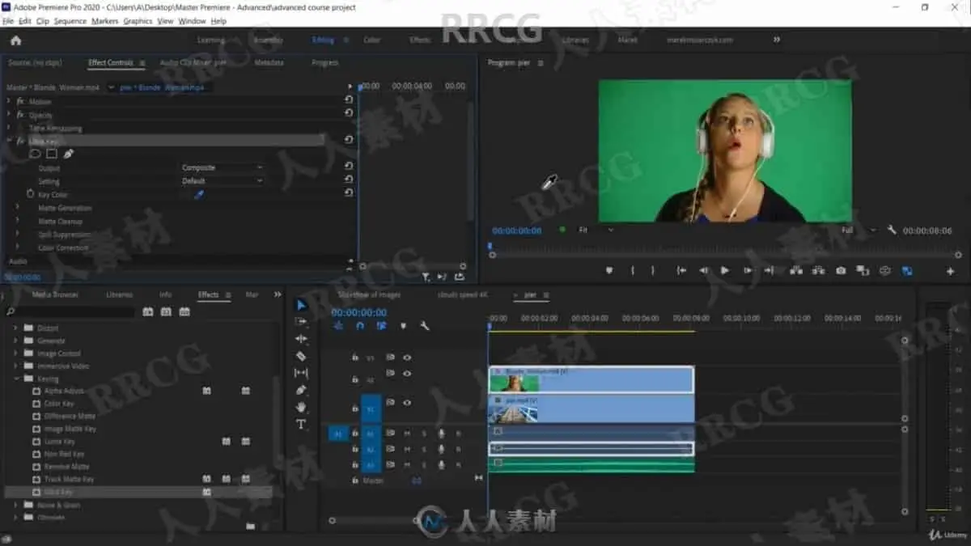Image resolution: width=971 pixels, height=546 pixels.
Task: Expand Spill Suppression parameters
Action: pyautogui.click(x=18, y=235)
